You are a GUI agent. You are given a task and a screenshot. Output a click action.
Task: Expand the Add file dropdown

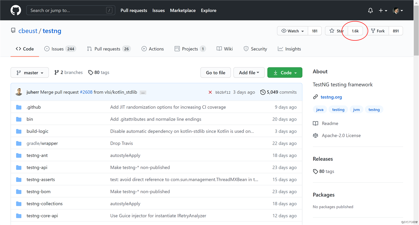coord(249,73)
